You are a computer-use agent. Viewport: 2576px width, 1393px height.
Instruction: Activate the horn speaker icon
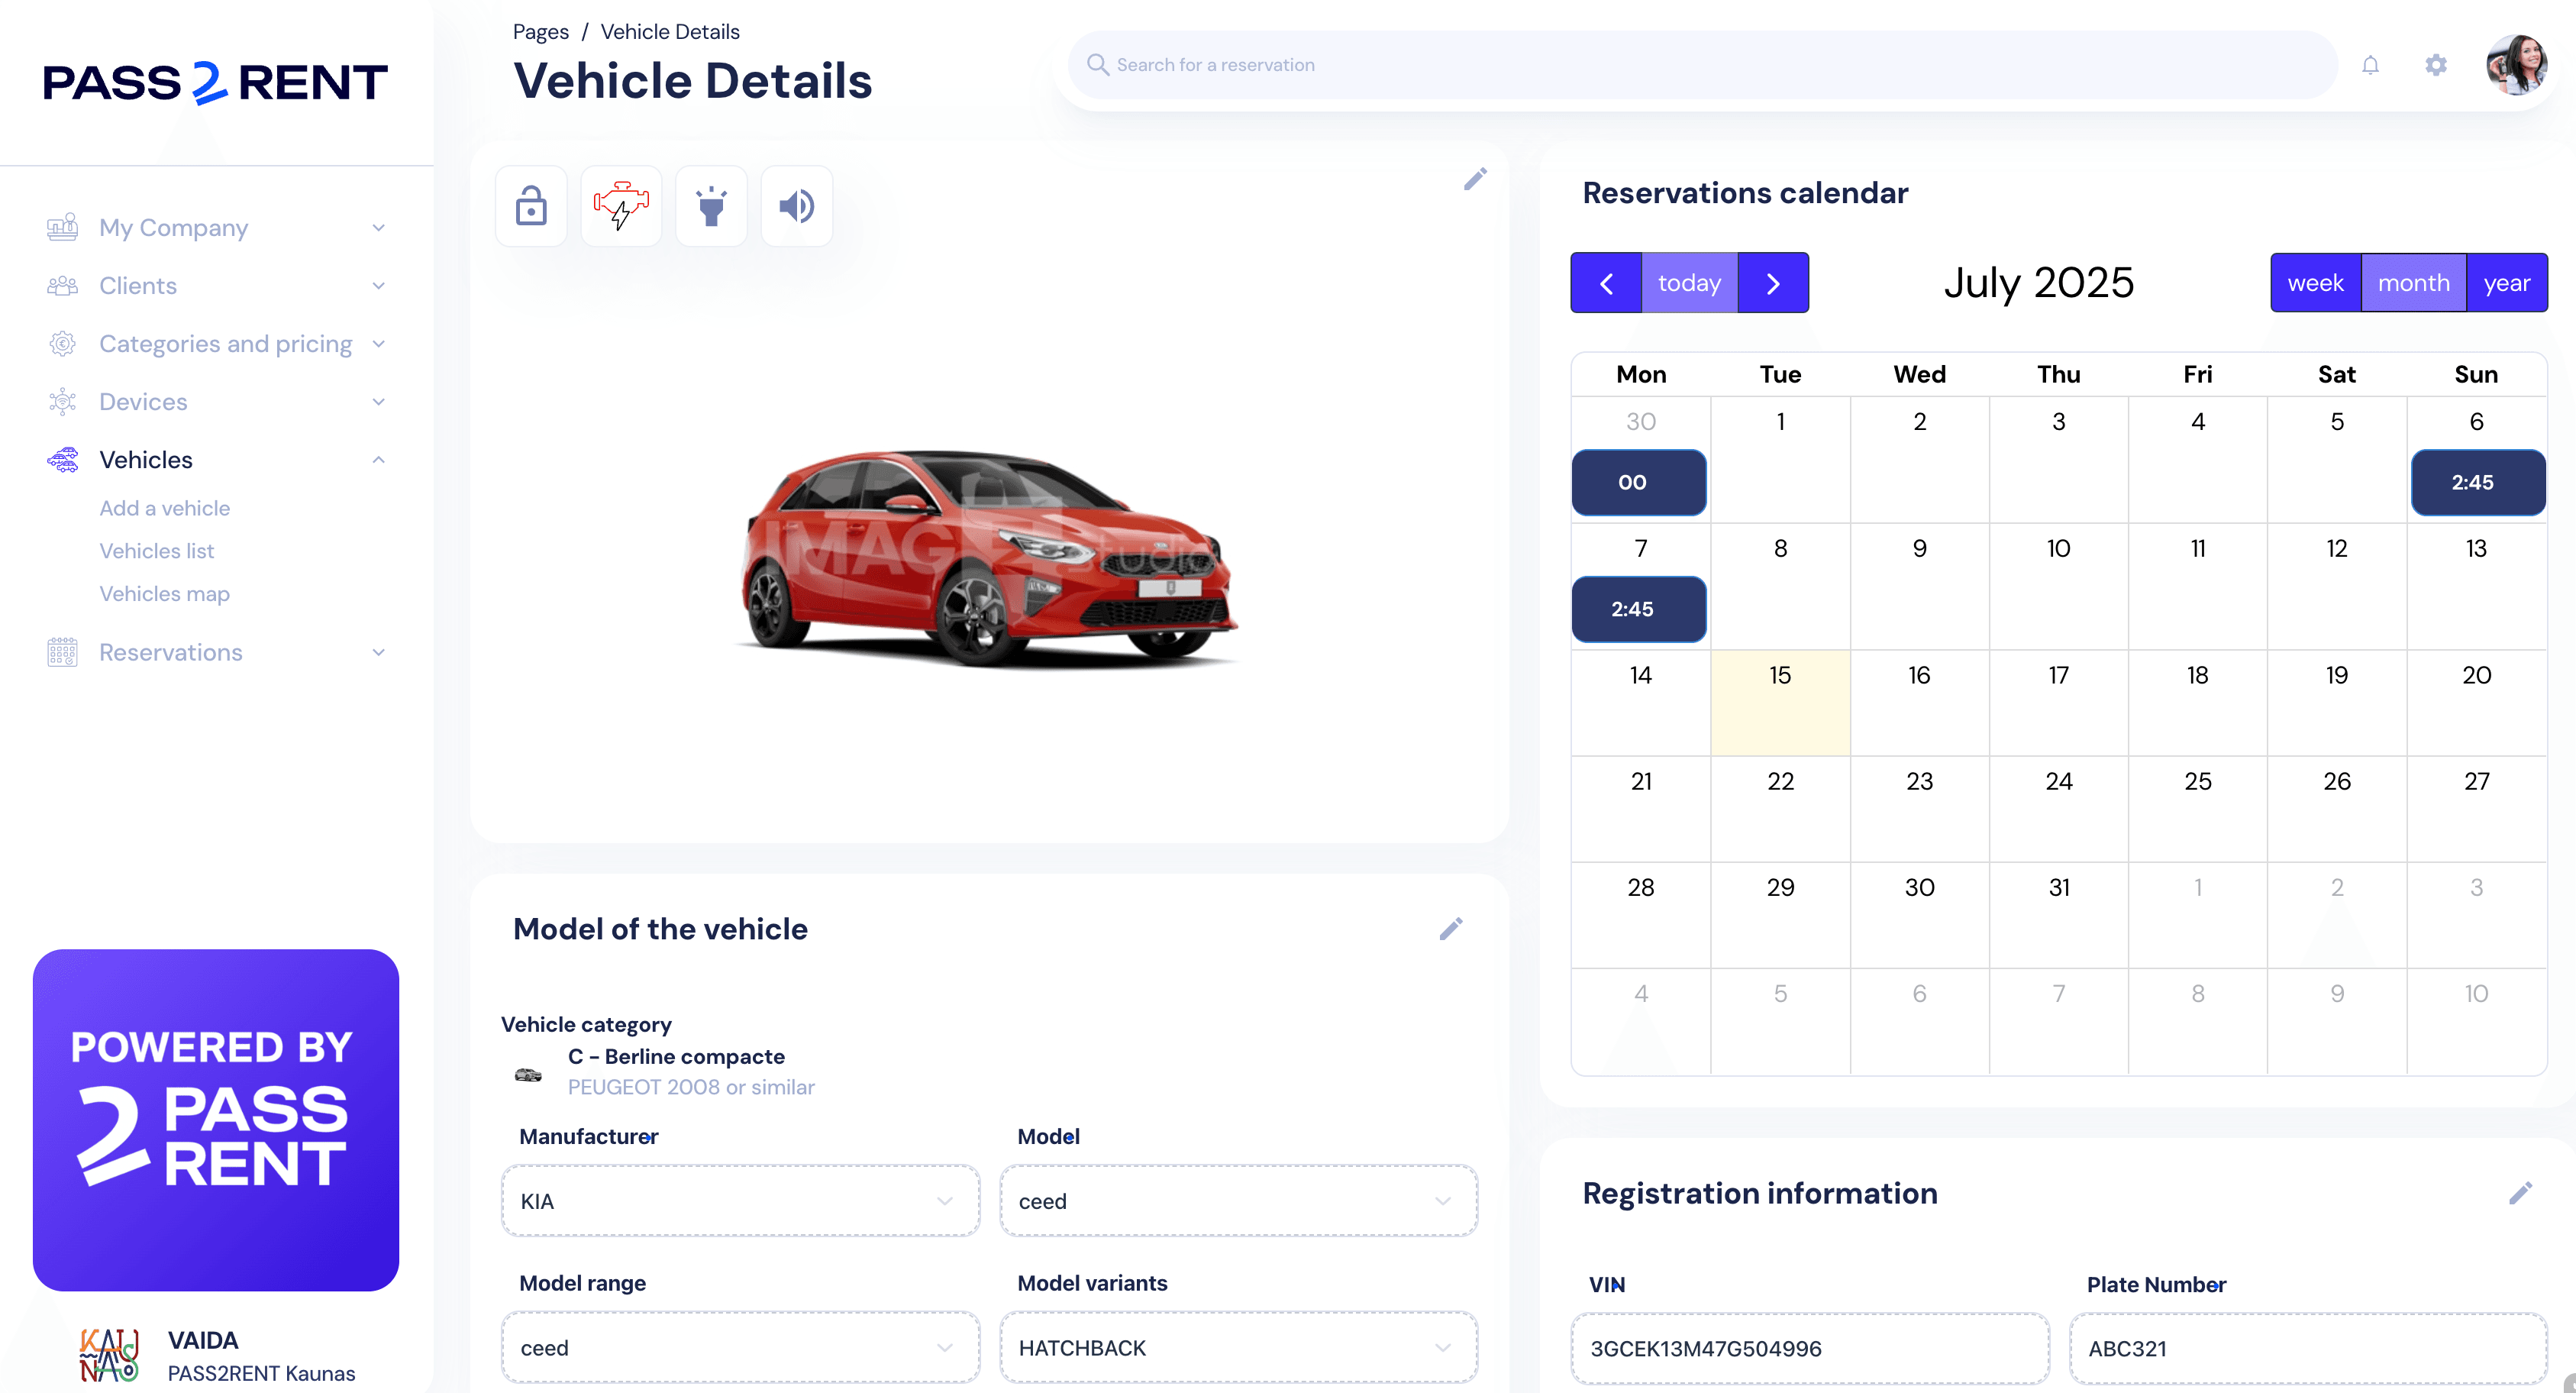pyautogui.click(x=796, y=206)
